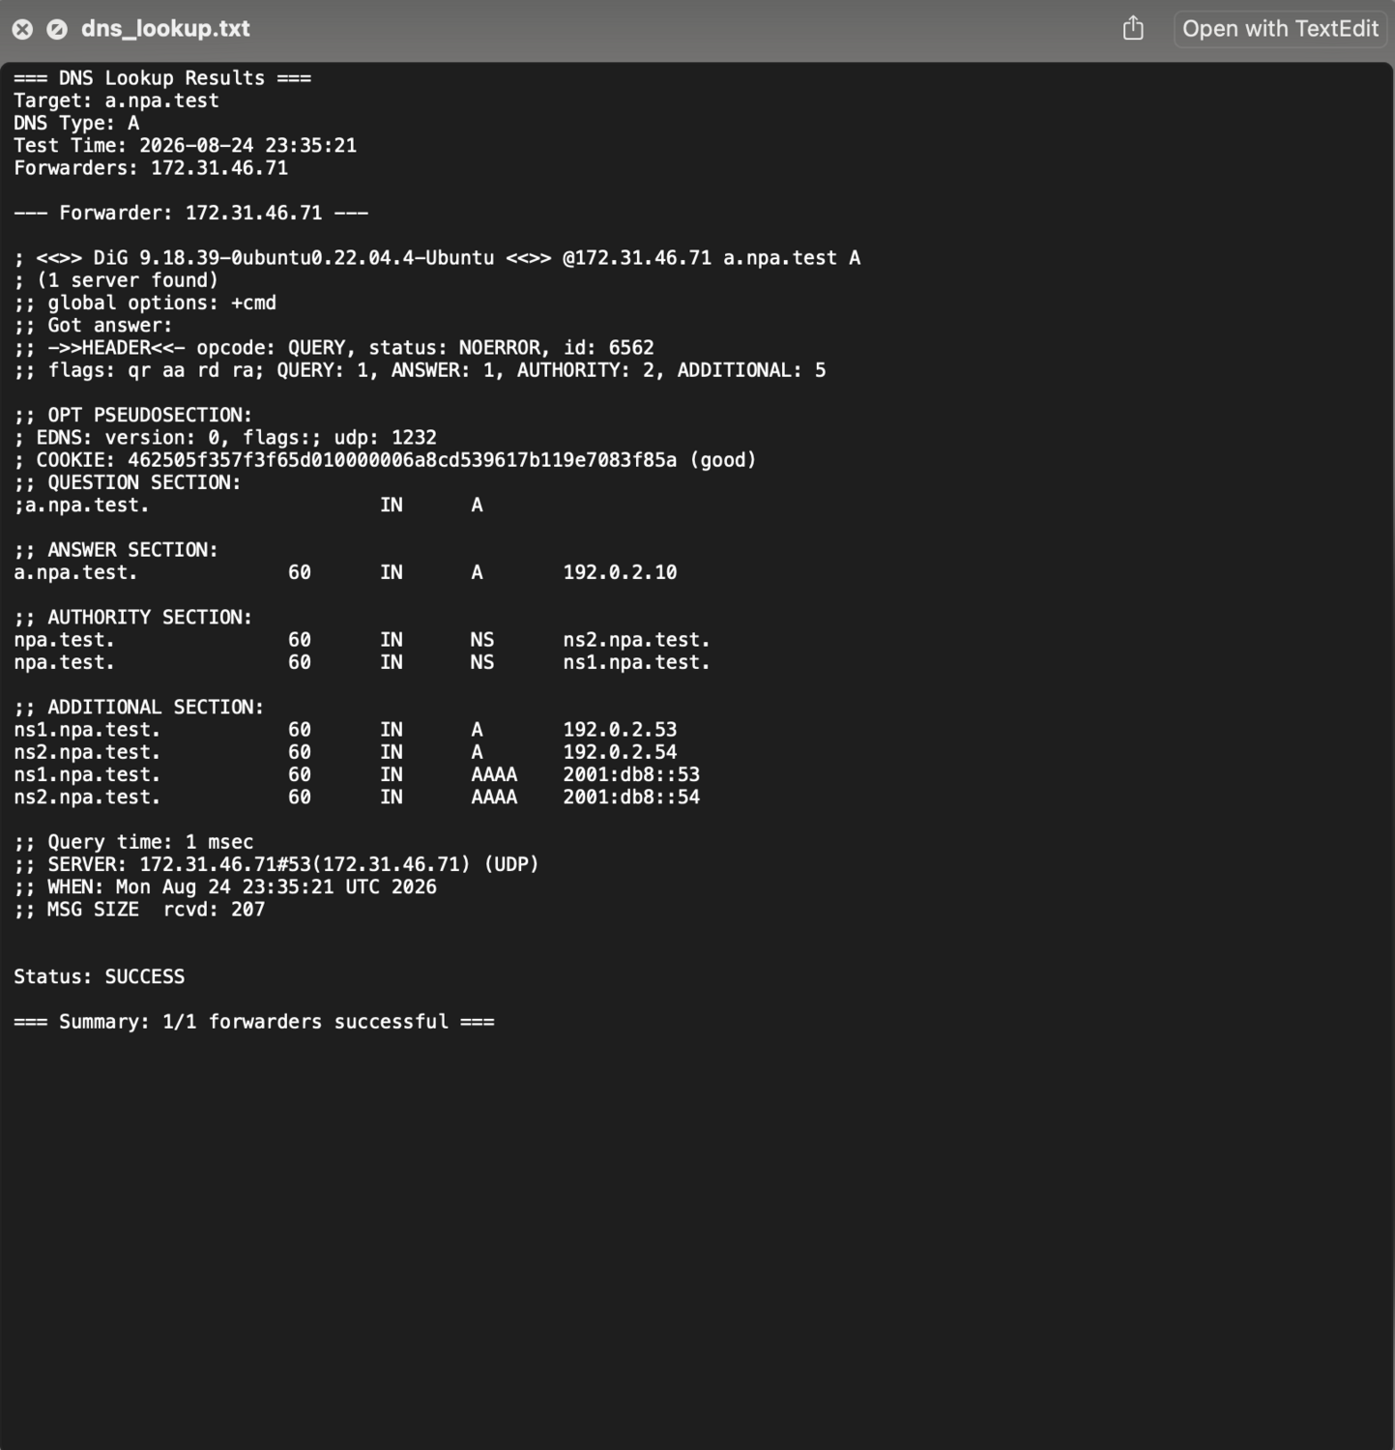This screenshot has width=1395, height=1450.
Task: Click the COOKIE hex string line
Action: 385,460
